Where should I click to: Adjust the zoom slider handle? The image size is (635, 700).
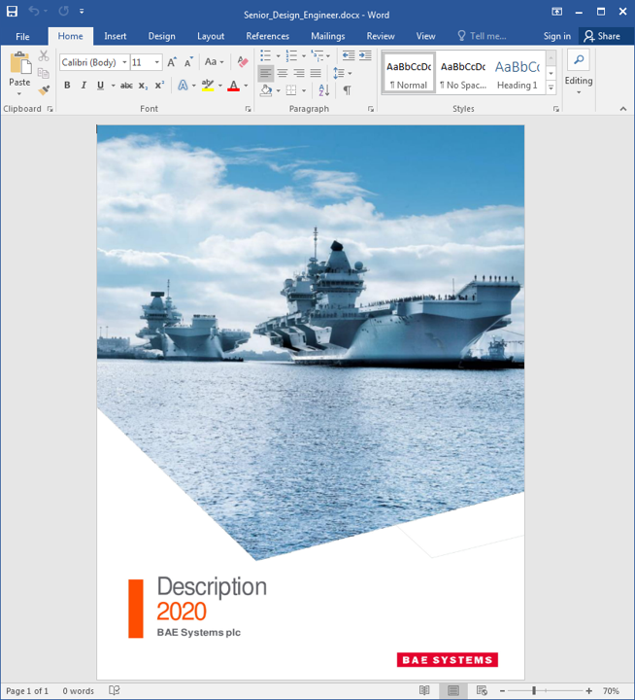coord(534,690)
